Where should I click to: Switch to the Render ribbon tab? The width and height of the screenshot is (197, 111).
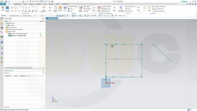pos(51,4)
